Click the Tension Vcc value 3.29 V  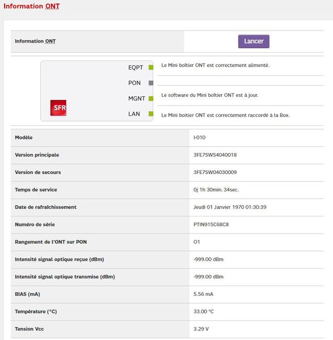[x=201, y=329]
